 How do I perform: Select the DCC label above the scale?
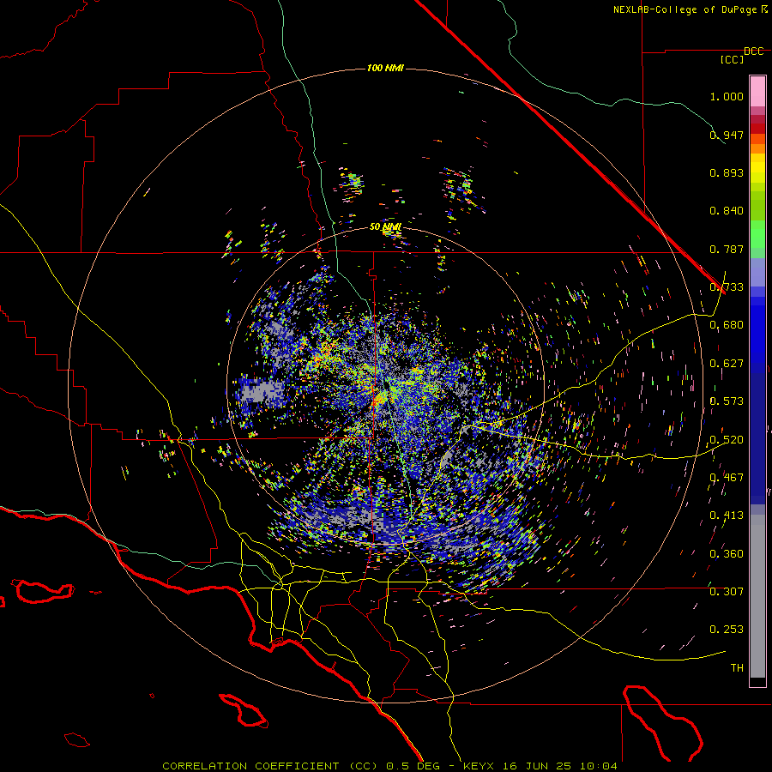pos(753,51)
